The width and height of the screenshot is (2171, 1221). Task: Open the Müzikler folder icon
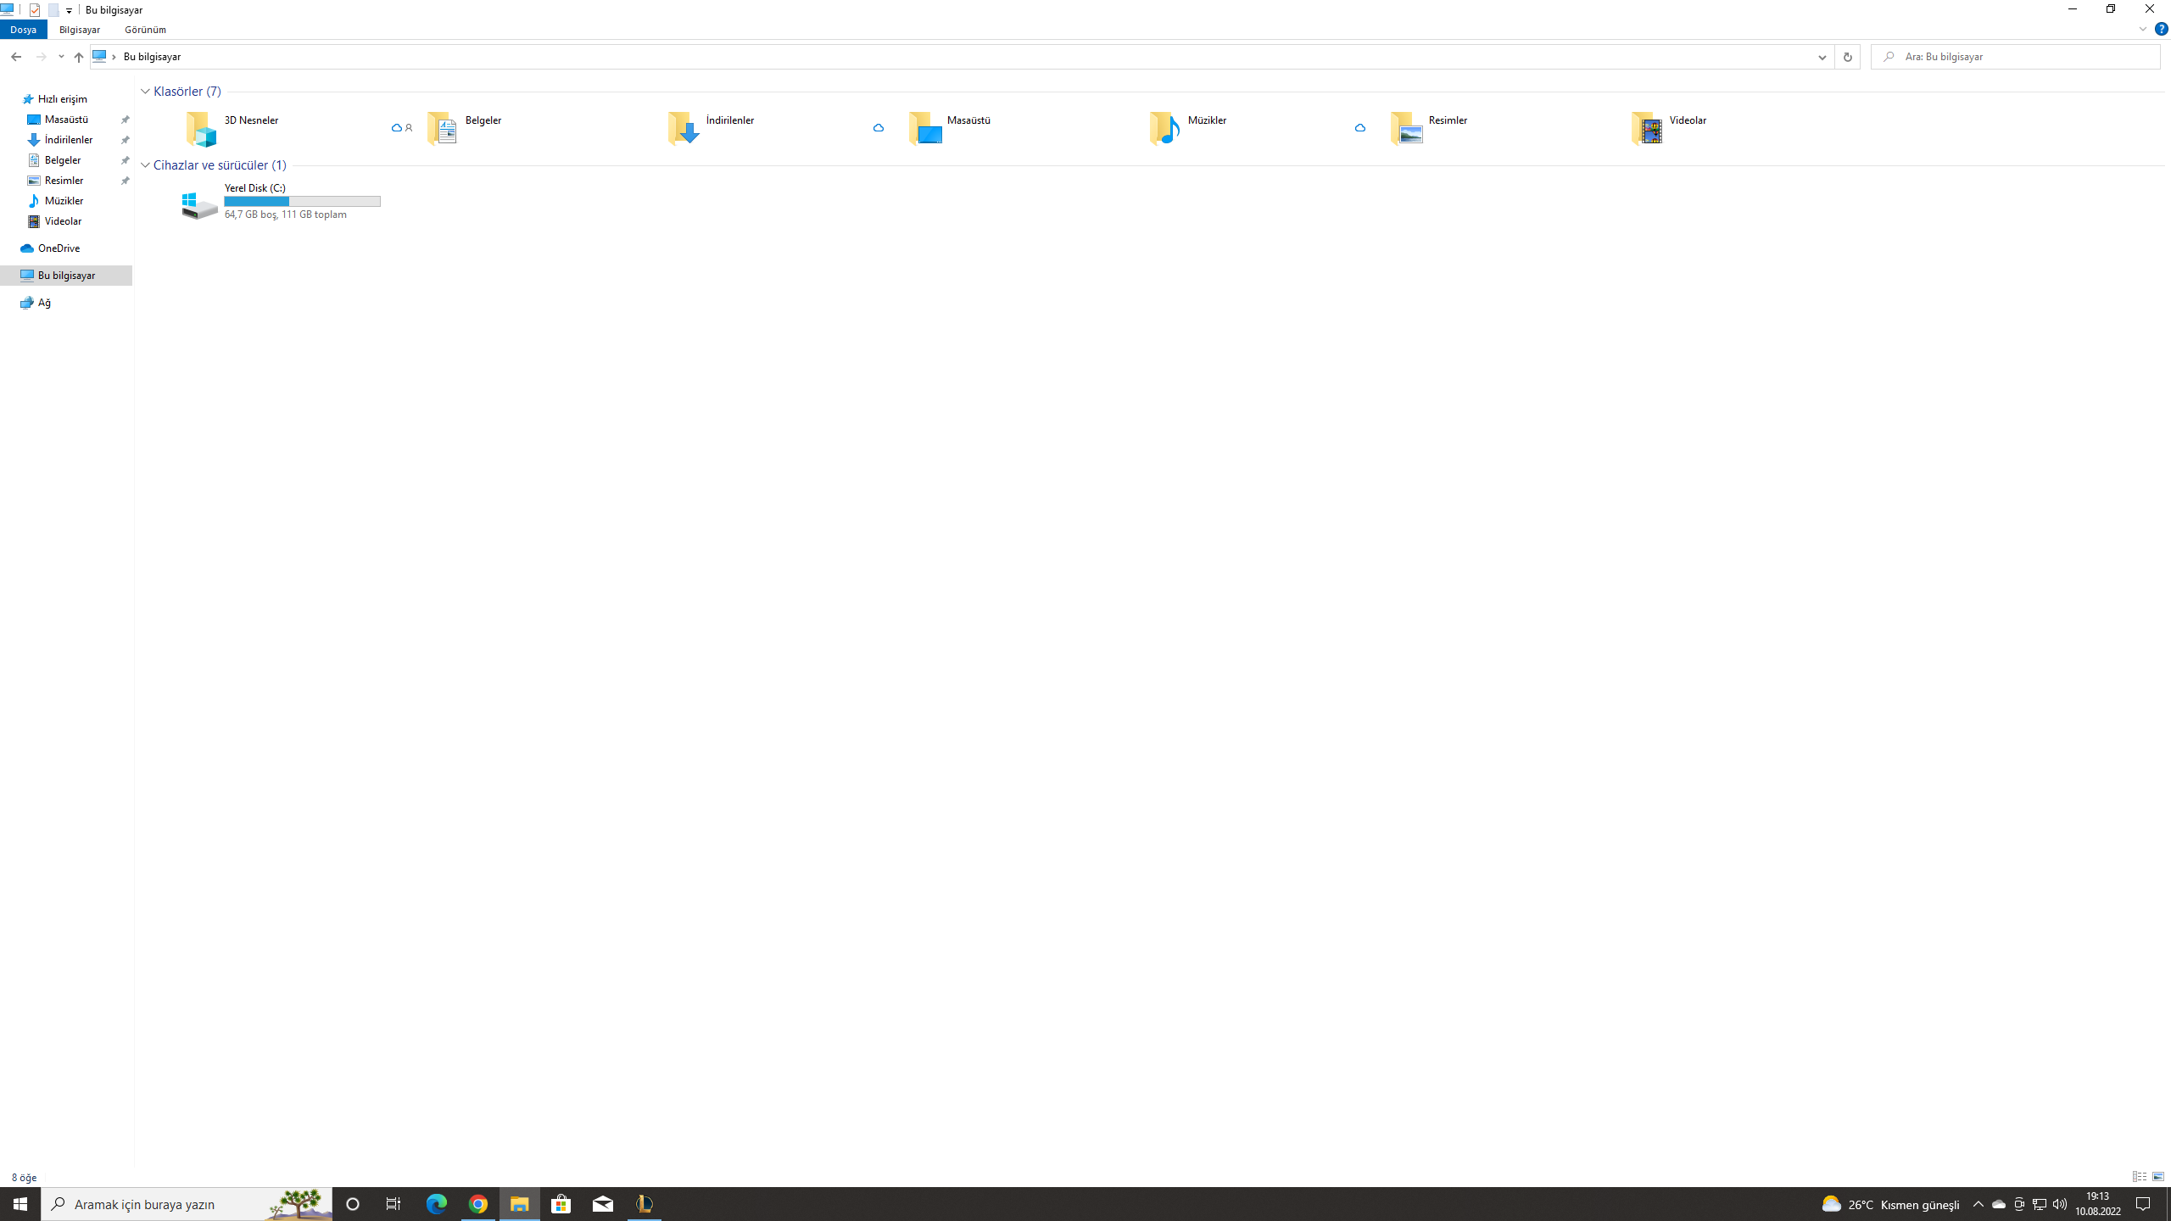(x=1164, y=128)
